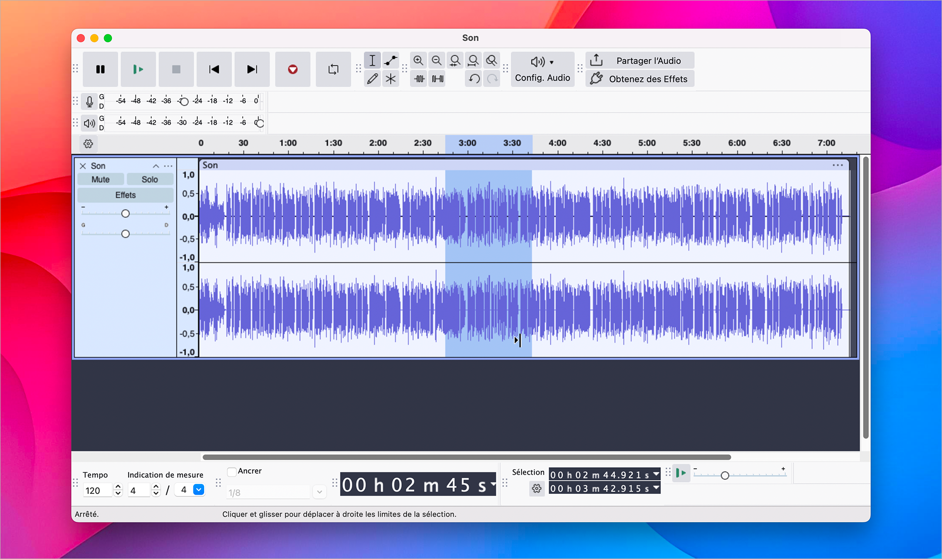Toggle the Loop playback button
Screen dimensions: 942x559
[333, 69]
